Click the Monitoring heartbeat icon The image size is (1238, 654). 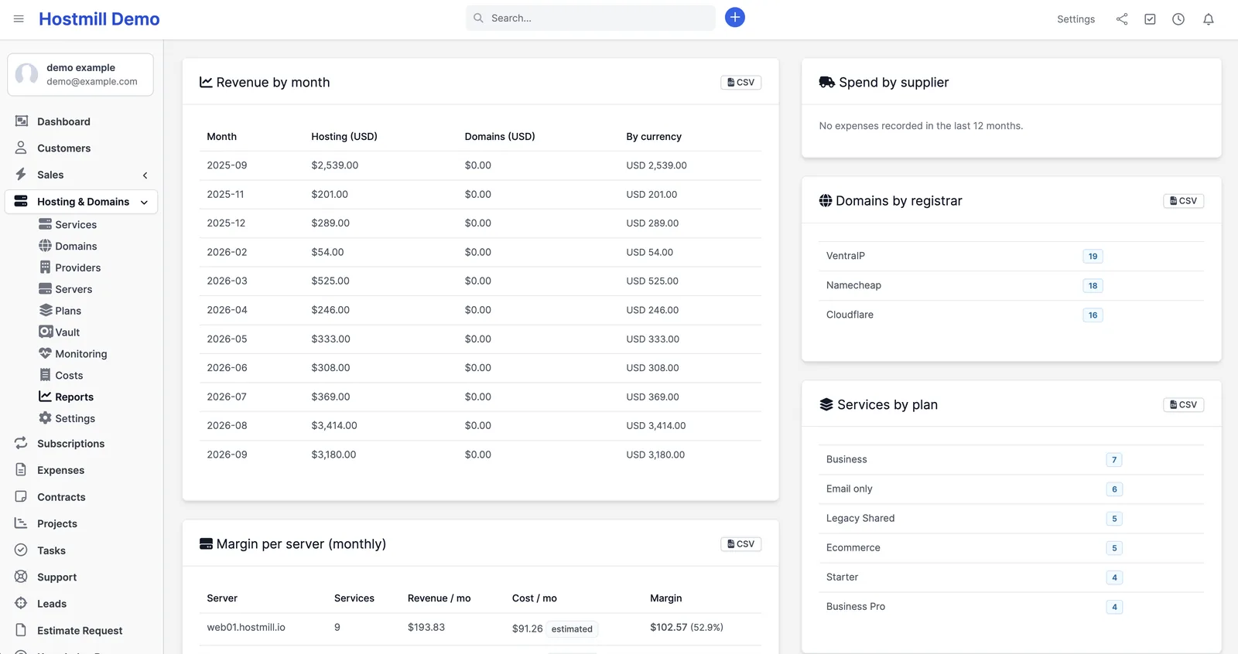(x=46, y=353)
